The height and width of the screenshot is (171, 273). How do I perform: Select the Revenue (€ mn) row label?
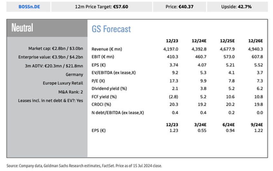click(x=107, y=49)
